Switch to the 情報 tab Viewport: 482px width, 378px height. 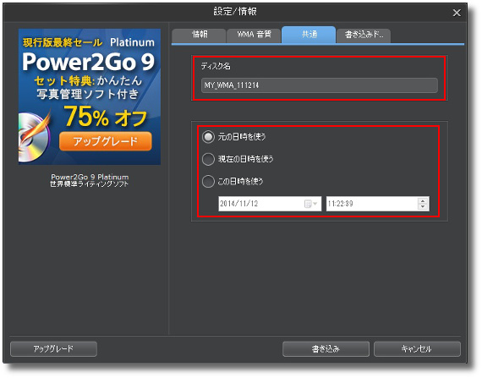pos(199,36)
